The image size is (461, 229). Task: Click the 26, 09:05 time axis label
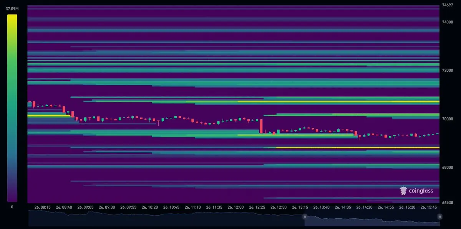(85, 207)
